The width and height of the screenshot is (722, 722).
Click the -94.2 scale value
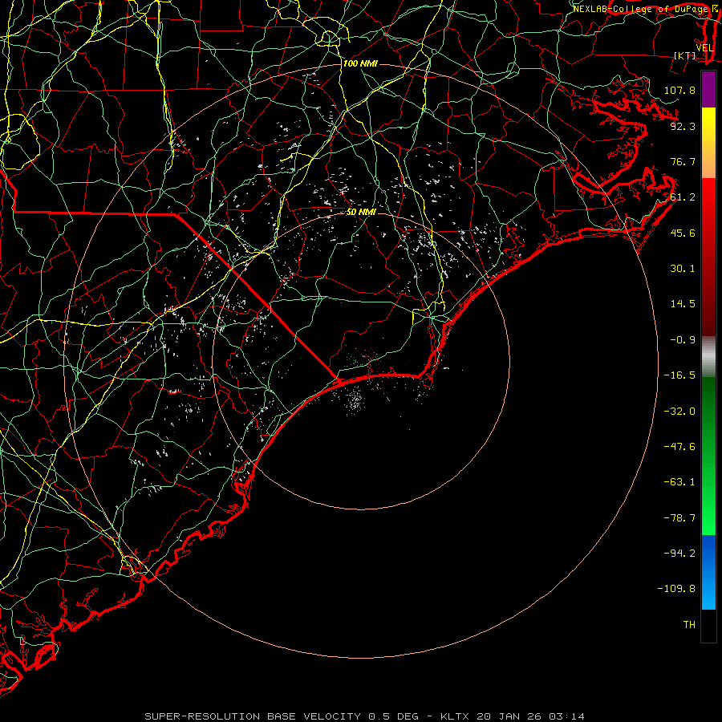pyautogui.click(x=679, y=554)
